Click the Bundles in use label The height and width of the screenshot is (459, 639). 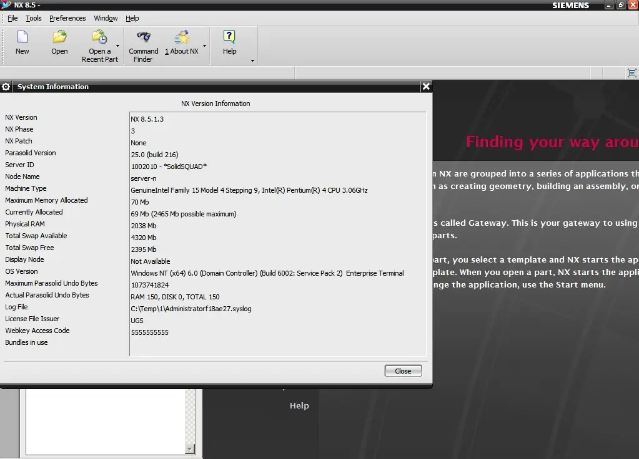[x=26, y=342]
